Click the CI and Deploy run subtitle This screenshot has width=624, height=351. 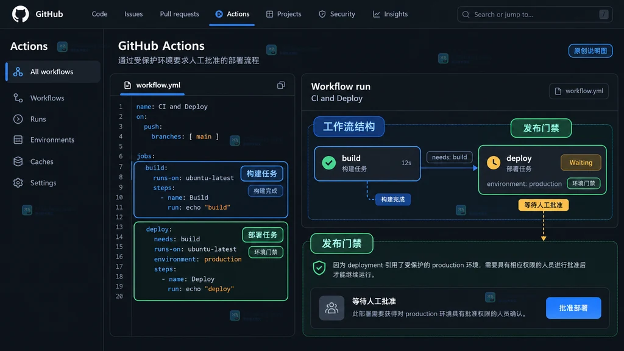point(336,98)
